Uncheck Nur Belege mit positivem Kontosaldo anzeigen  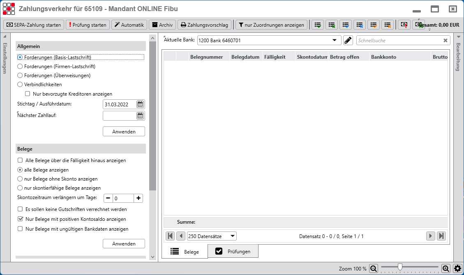pyautogui.click(x=20, y=219)
